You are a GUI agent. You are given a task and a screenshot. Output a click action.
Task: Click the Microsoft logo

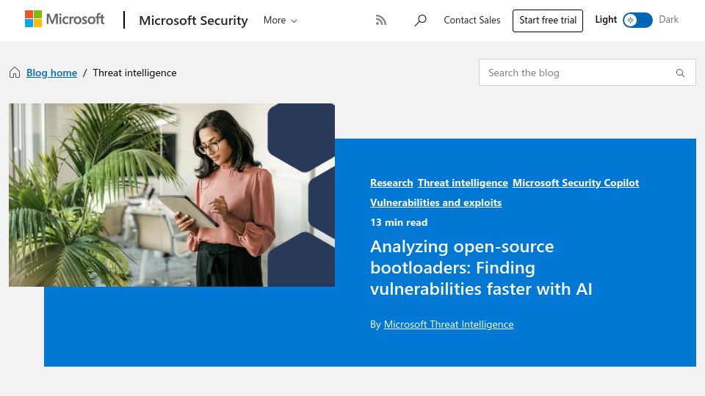point(65,19)
